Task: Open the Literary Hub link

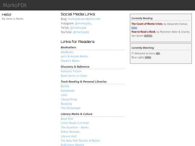Action: click(x=69, y=136)
